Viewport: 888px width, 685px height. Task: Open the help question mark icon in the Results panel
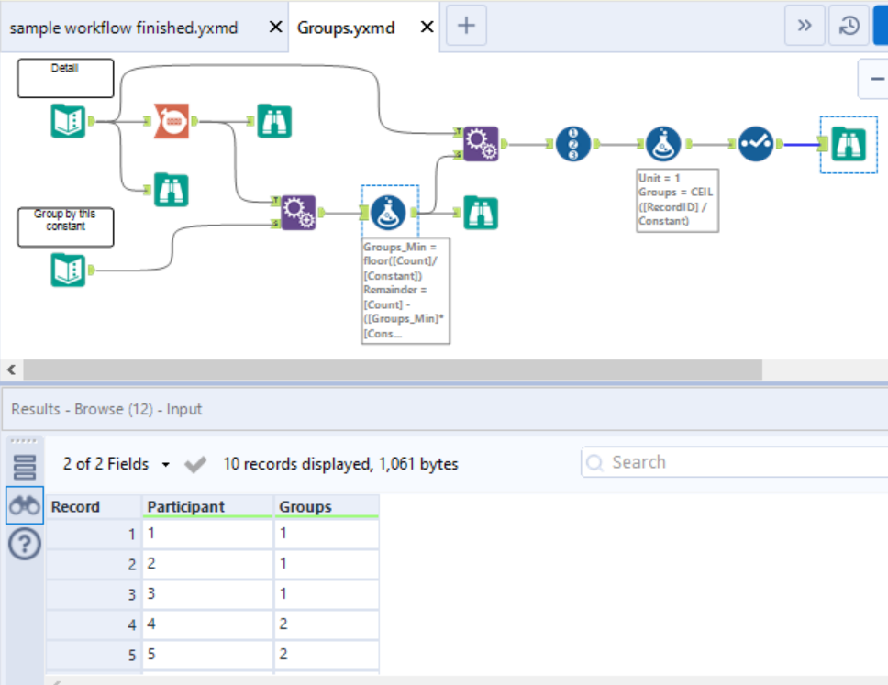click(24, 543)
